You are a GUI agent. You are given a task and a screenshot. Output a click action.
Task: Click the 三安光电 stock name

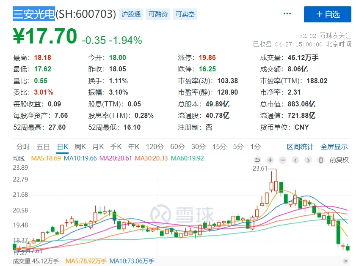34,14
